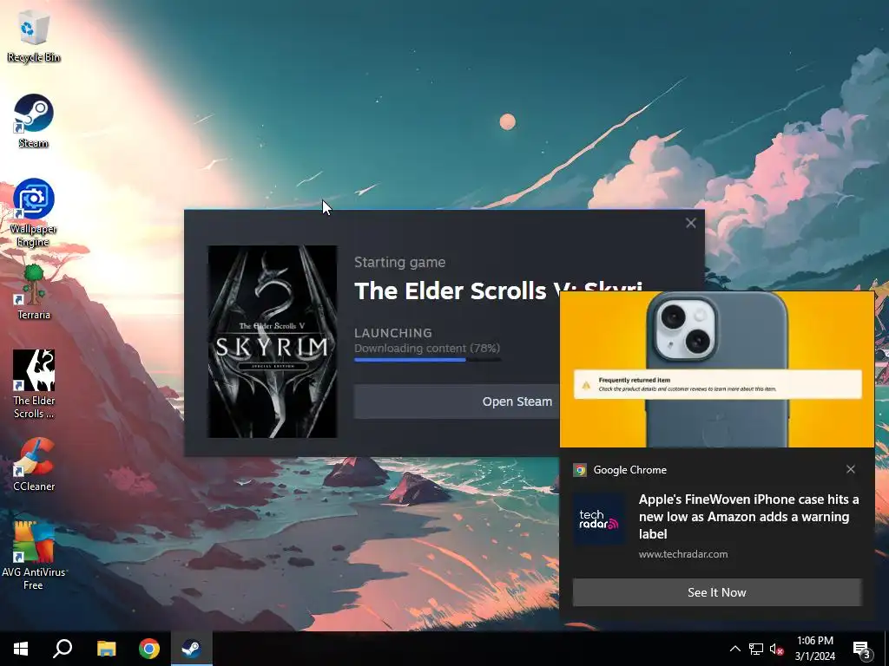Click the "Starting game" label
The height and width of the screenshot is (666, 889).
[399, 262]
